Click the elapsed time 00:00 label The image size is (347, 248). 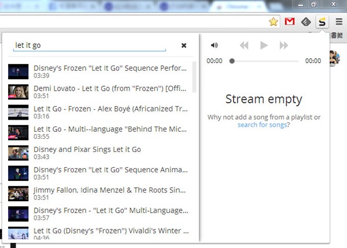pos(214,61)
